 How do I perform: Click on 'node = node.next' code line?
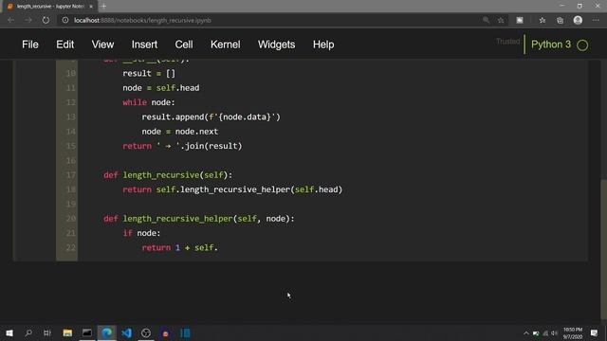[180, 132]
